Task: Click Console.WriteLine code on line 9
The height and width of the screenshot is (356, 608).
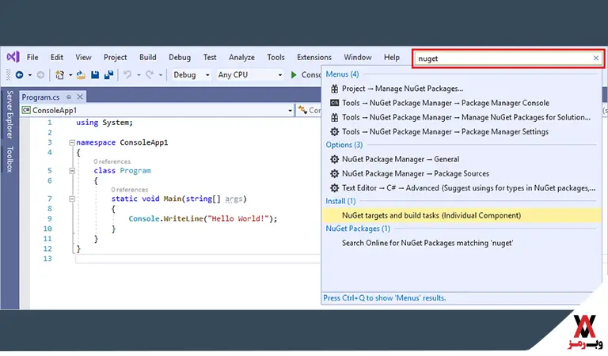Action: tap(203, 219)
